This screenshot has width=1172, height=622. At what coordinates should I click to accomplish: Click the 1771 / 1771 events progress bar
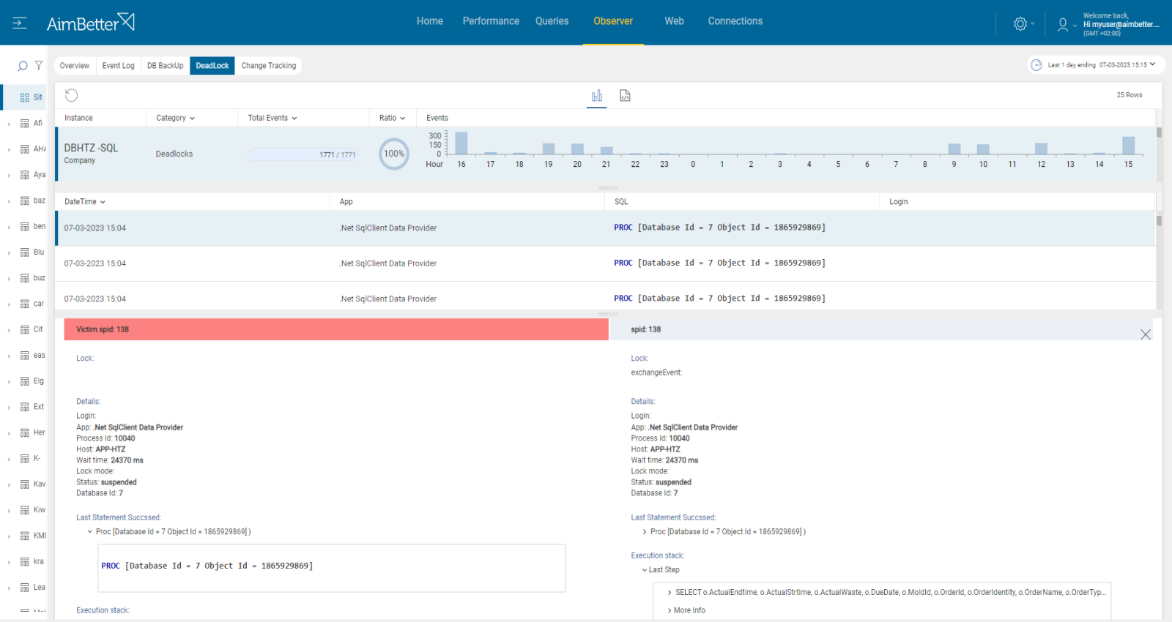(303, 154)
